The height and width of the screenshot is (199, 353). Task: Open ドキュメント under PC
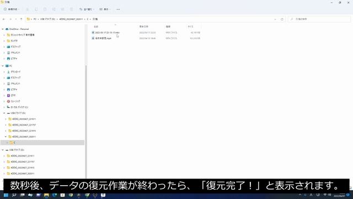[15, 83]
